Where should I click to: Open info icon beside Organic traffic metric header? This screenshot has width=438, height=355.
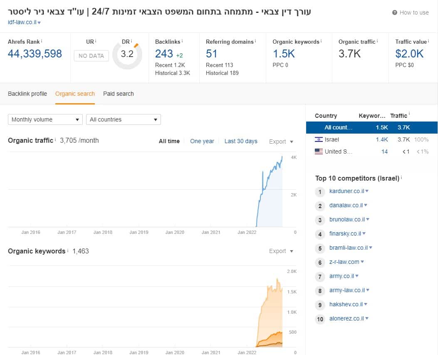377,41
